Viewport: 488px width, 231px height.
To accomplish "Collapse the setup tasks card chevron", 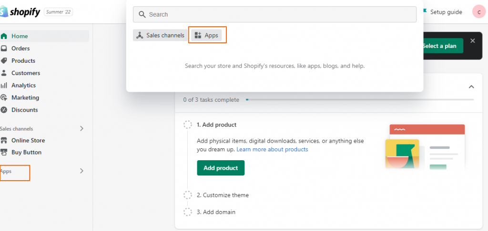I will (471, 87).
